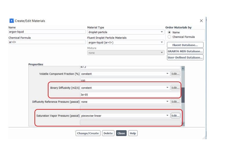Open the User-Defined Database
The image size is (230, 143).
point(185,57)
